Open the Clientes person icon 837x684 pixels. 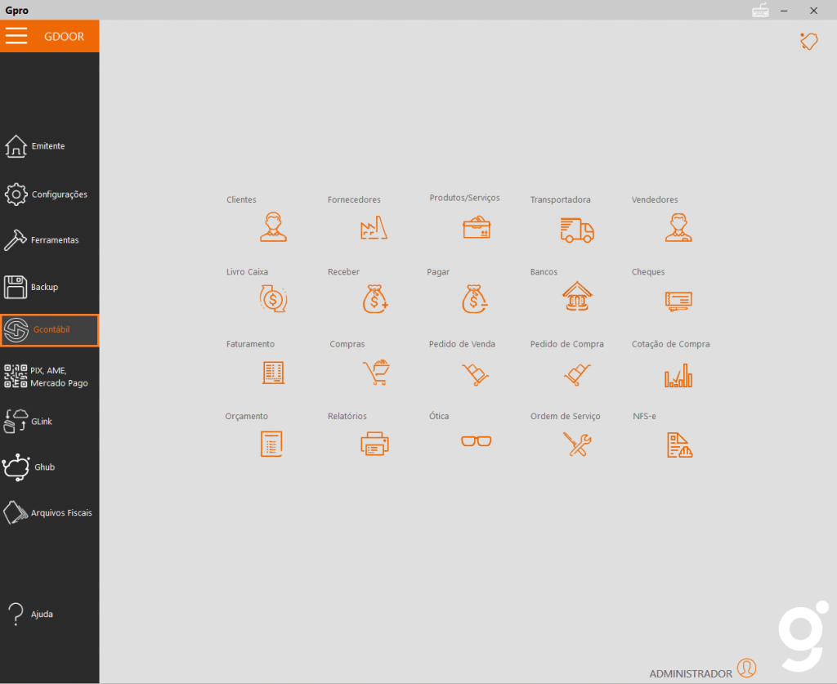click(x=273, y=227)
